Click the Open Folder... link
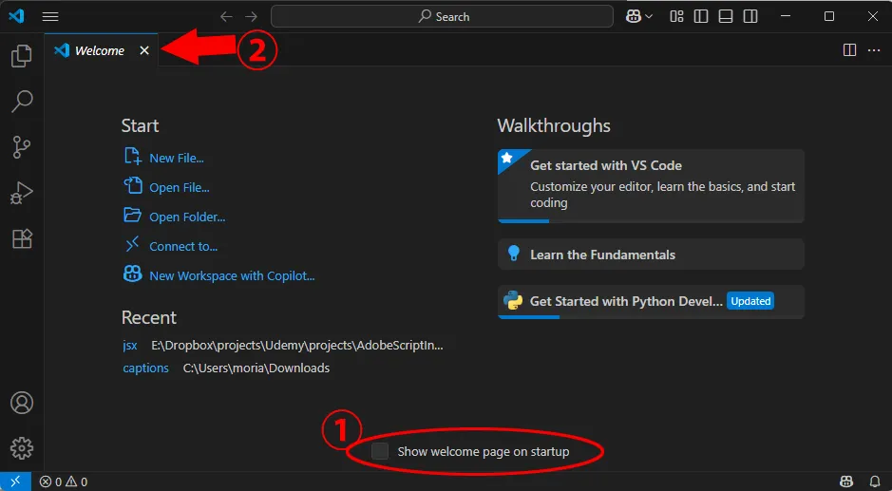Viewport: 892px width, 491px height. coord(187,217)
